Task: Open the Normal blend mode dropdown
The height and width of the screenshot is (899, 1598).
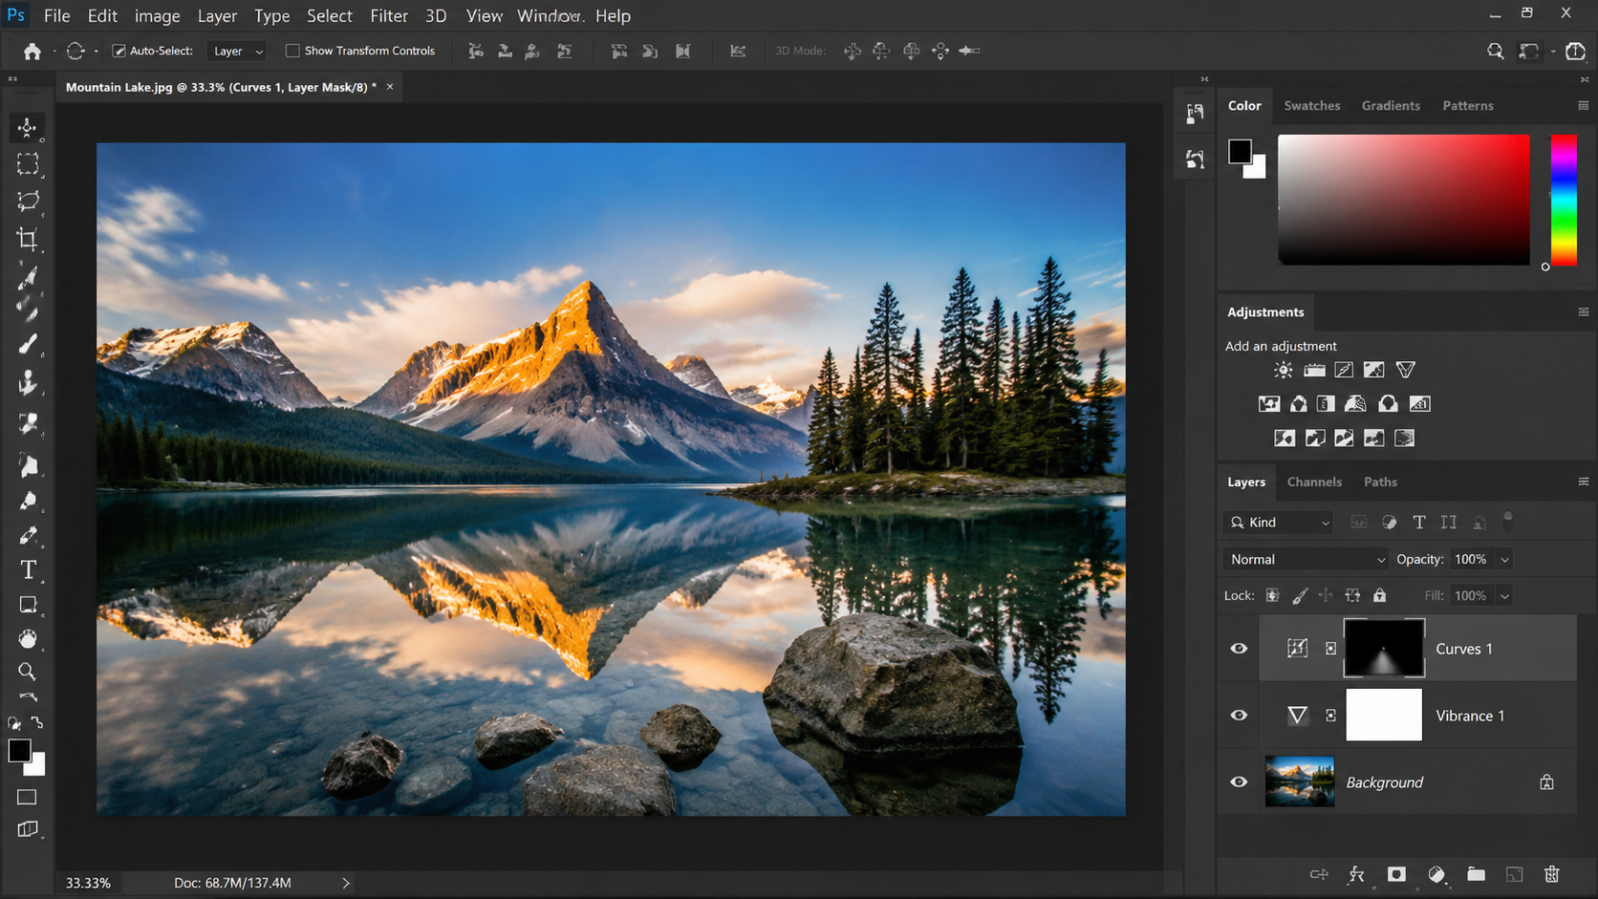Action: (1306, 559)
